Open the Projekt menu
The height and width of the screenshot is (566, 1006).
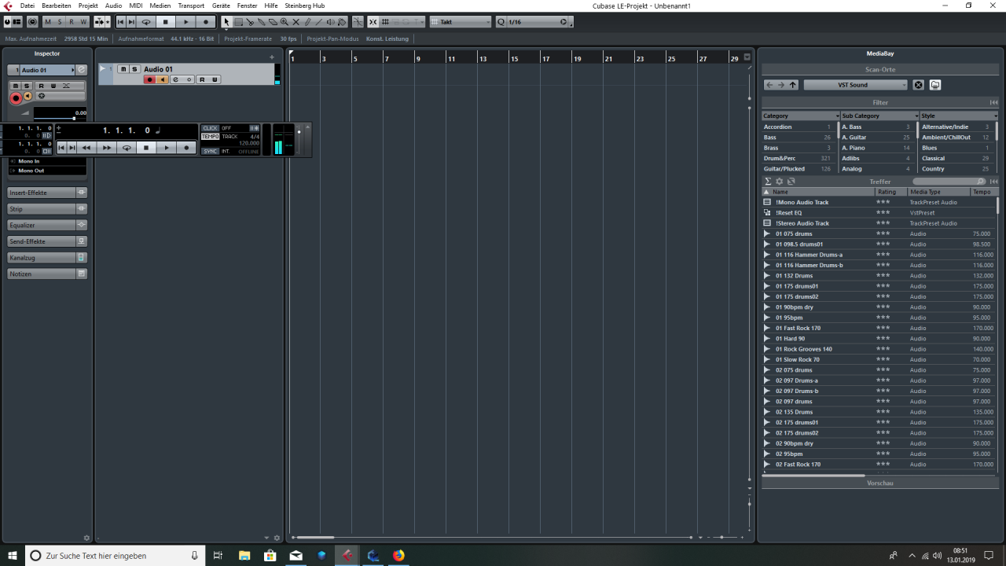pos(88,6)
